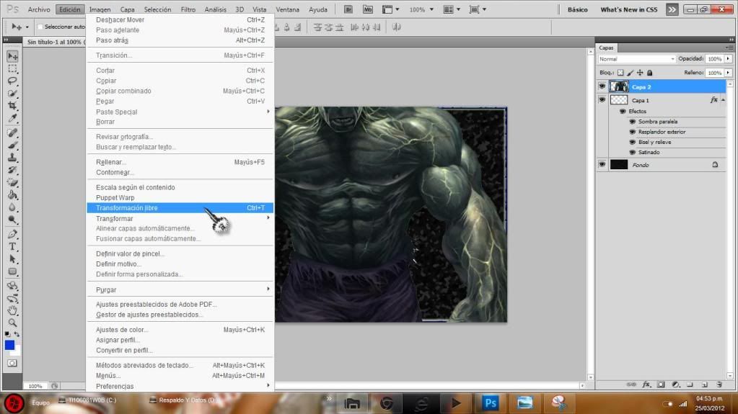The image size is (738, 414).
Task: Click the Sin título-1 document tab
Action: click(55, 42)
